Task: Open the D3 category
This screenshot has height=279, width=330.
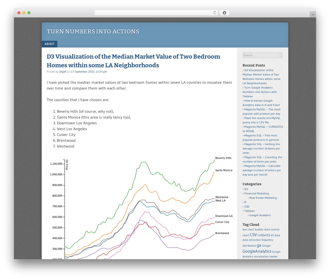Action: pyautogui.click(x=246, y=189)
